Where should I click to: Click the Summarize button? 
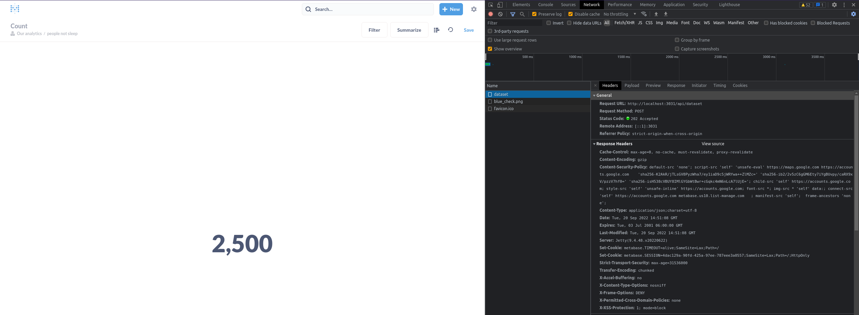tap(409, 30)
